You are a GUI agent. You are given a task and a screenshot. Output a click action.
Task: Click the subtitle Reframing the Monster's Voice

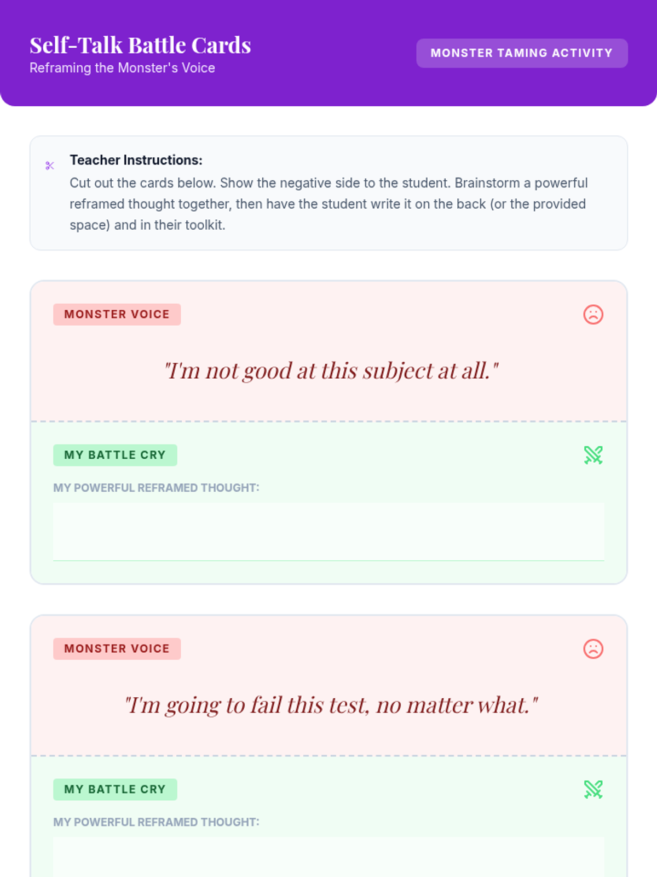(x=122, y=68)
